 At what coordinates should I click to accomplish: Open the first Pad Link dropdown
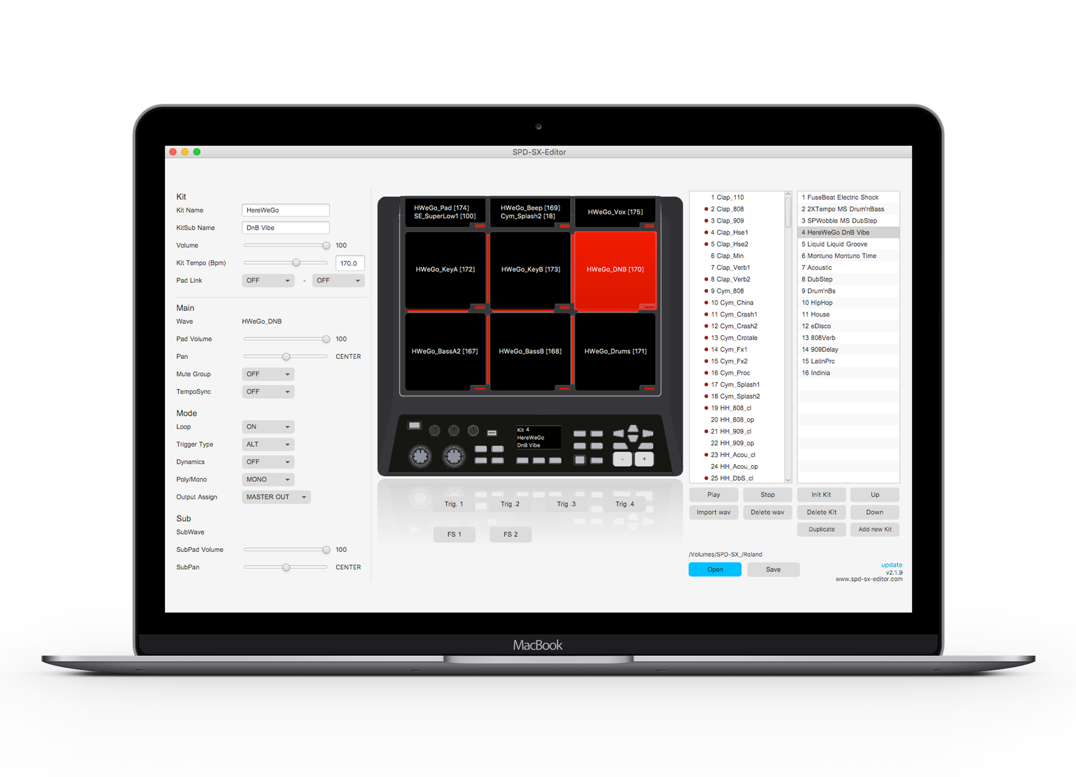(x=268, y=281)
